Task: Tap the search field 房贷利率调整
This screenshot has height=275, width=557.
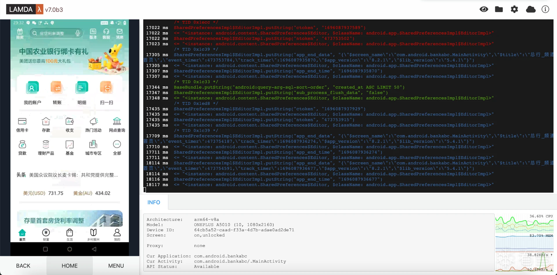Action: pos(56,33)
